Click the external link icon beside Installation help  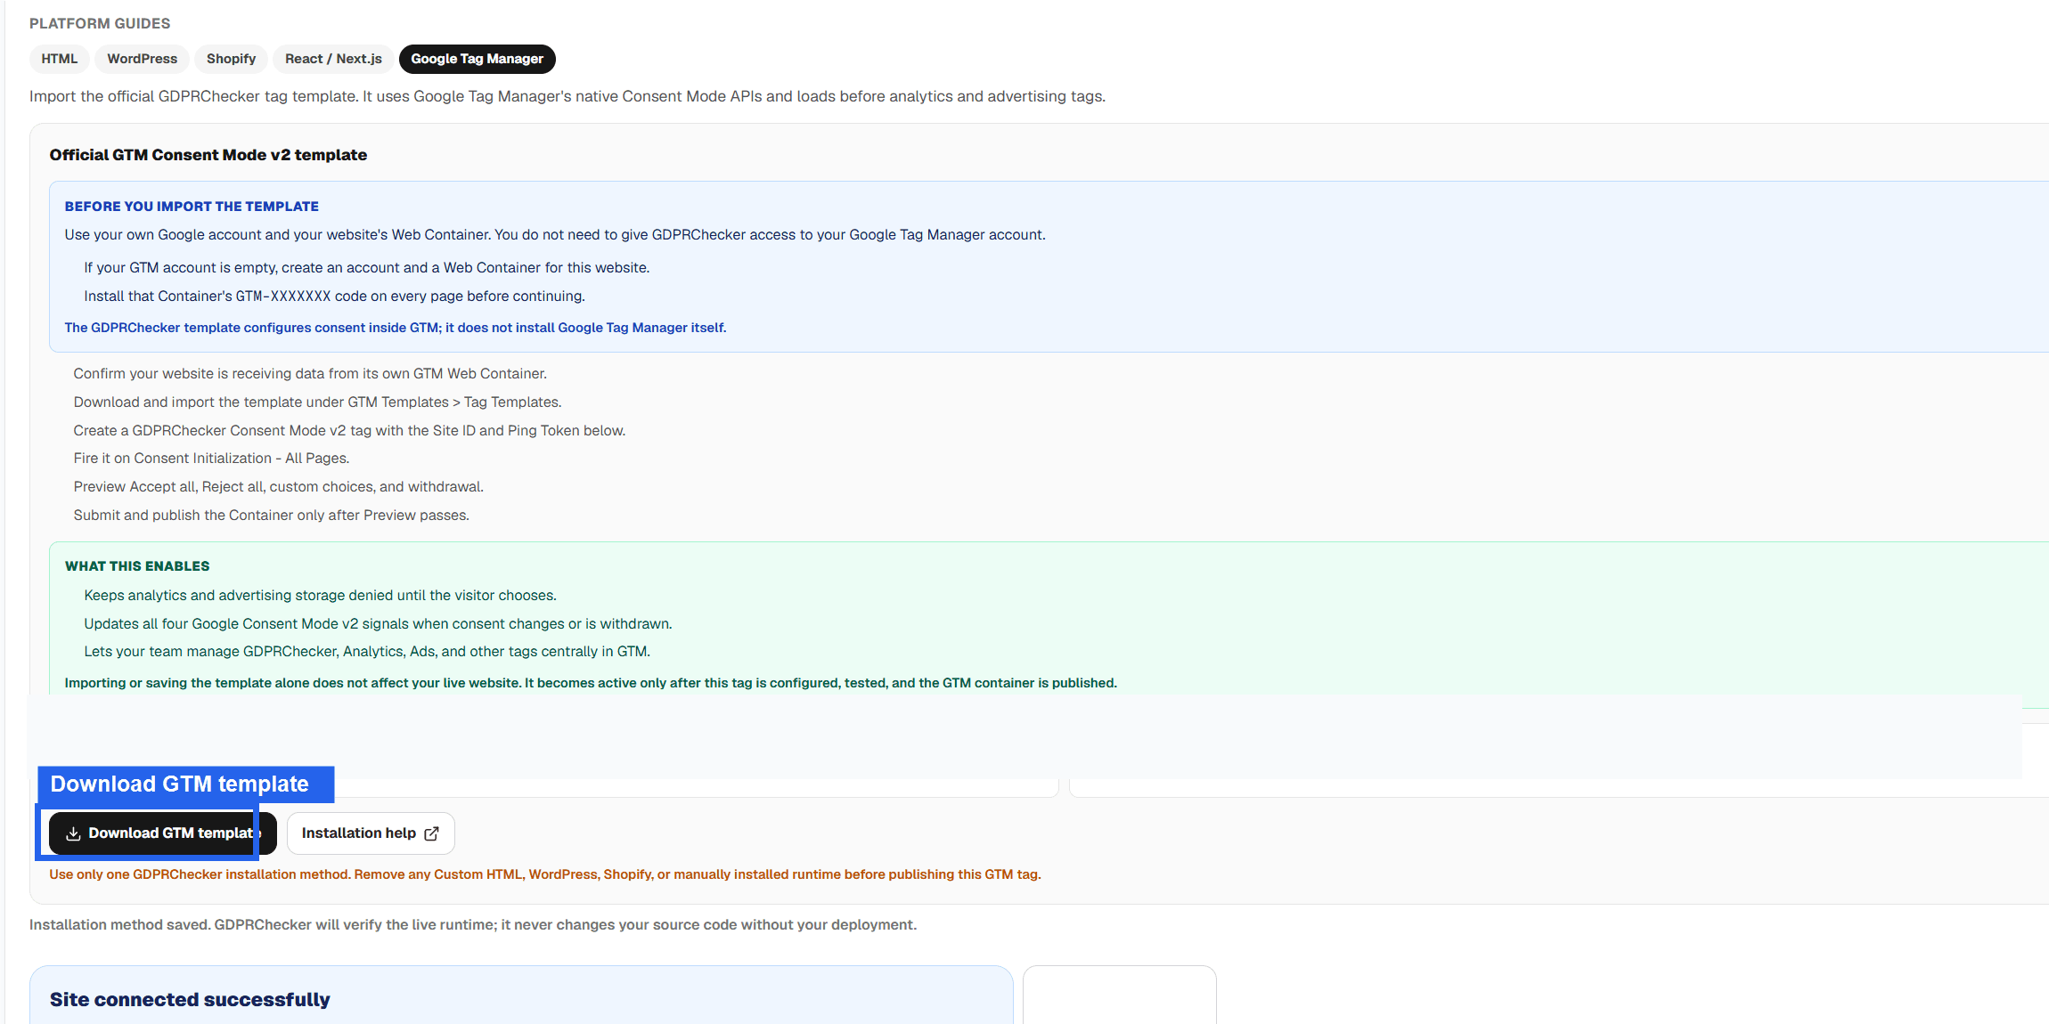pos(432,833)
